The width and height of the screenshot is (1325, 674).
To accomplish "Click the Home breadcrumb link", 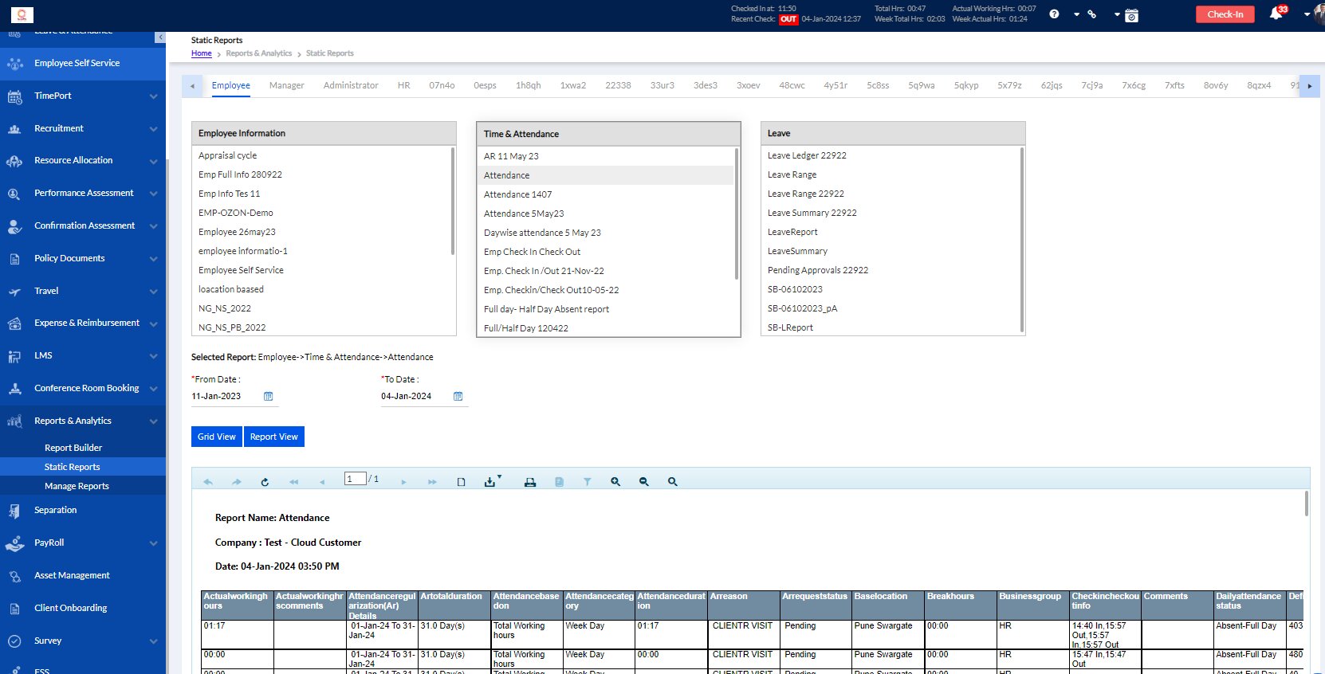I will pyautogui.click(x=201, y=53).
